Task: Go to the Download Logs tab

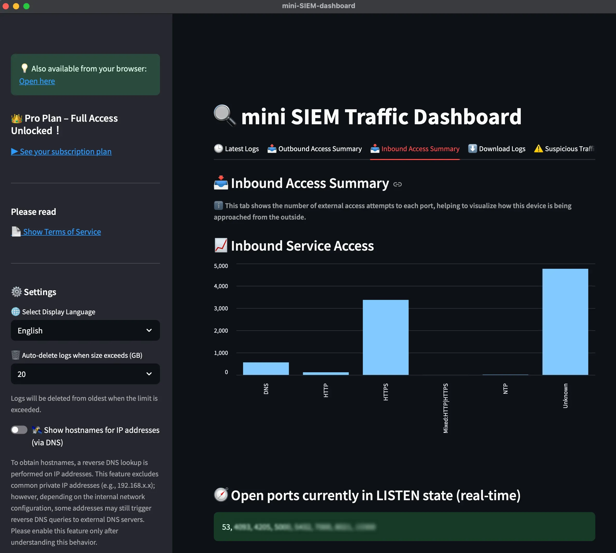Action: (x=497, y=149)
